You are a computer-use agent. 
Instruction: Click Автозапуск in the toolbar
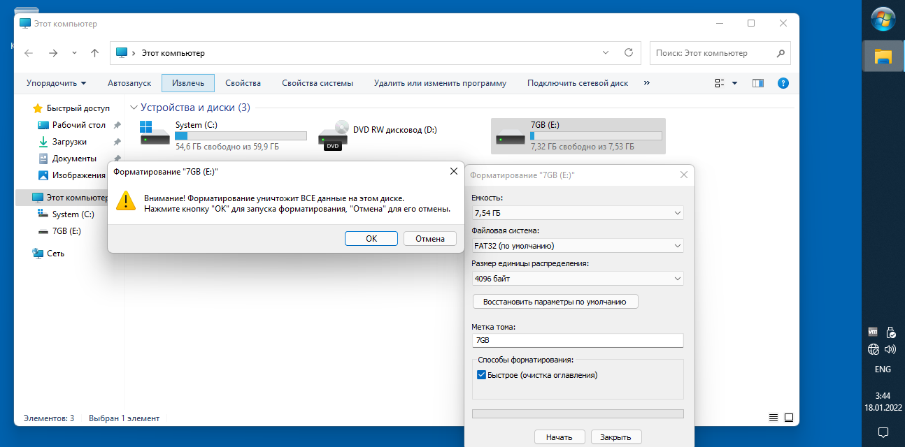pyautogui.click(x=129, y=83)
